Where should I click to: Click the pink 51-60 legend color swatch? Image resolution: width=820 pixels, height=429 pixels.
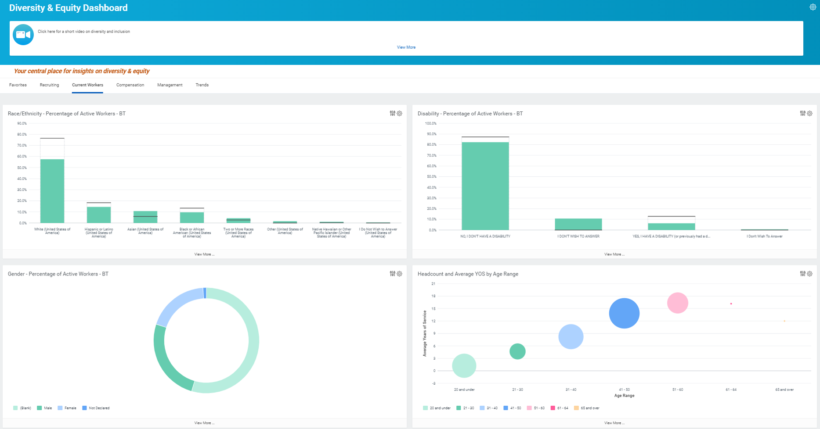pyautogui.click(x=528, y=408)
